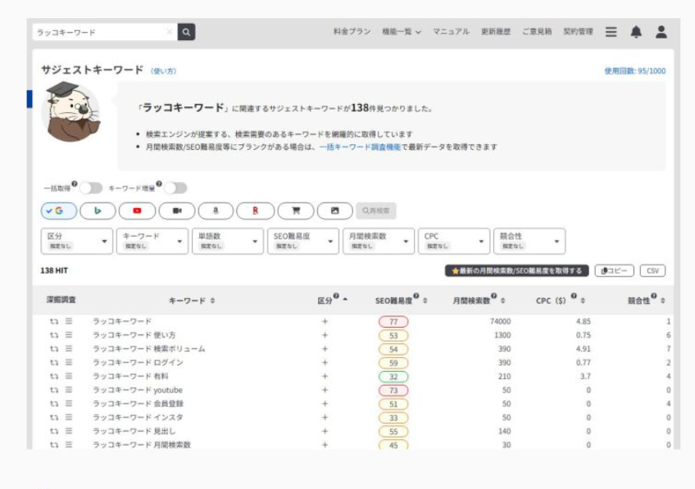
Task: Open the hamburger menu in the header
Action: [x=611, y=32]
